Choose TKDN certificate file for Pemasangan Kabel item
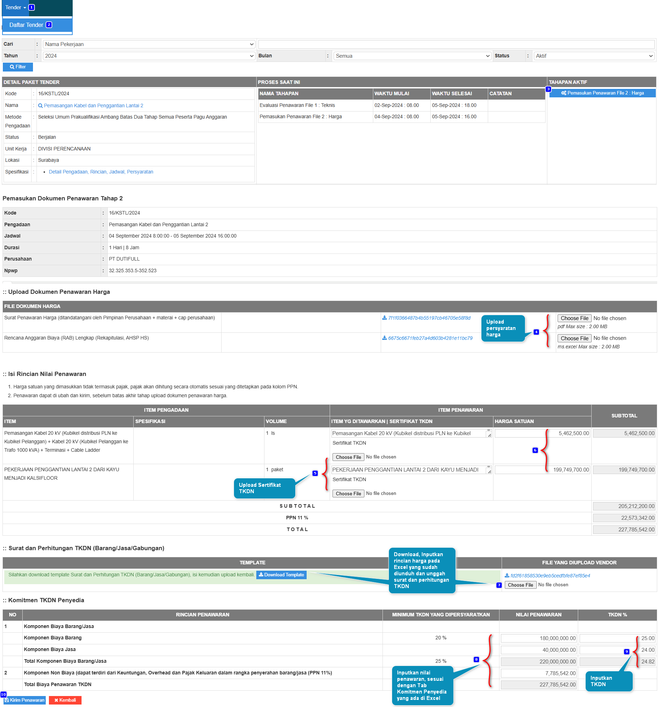Screen dimensions: 659x707 (348, 457)
